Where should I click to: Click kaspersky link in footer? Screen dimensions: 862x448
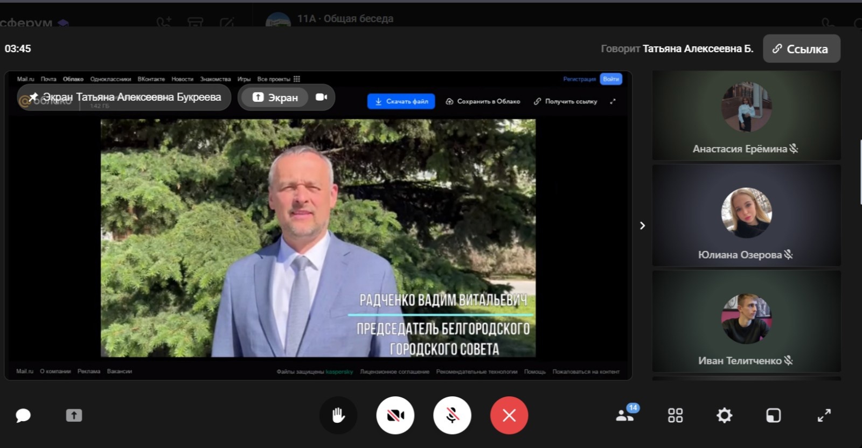[339, 372]
